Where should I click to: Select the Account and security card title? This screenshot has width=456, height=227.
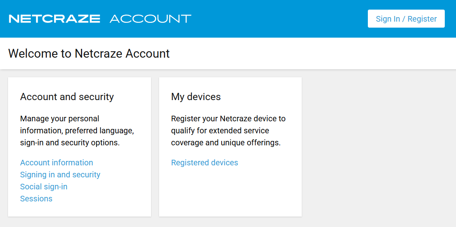coord(67,97)
